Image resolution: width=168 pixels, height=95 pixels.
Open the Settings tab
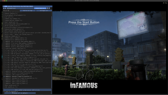coord(26,6)
